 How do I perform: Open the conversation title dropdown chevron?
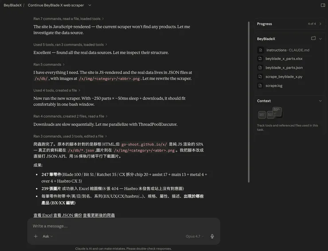[90, 5]
